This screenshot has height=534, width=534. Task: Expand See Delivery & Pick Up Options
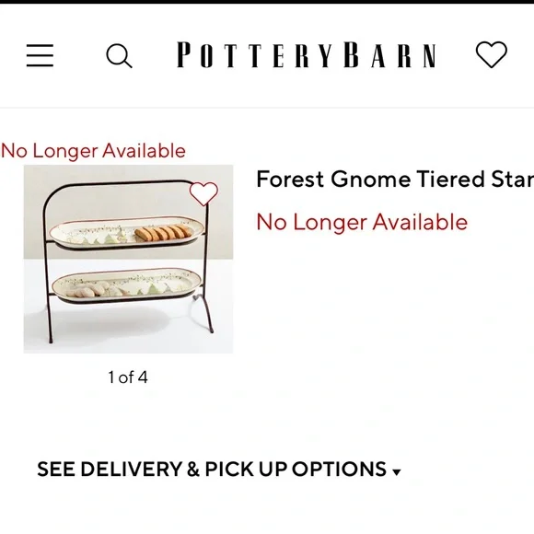click(x=219, y=469)
